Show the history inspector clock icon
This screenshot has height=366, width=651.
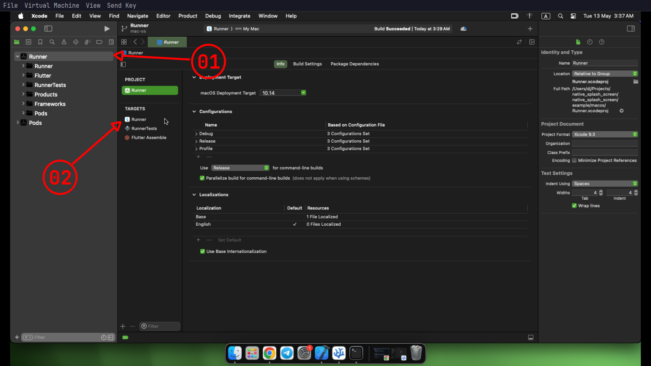(590, 42)
